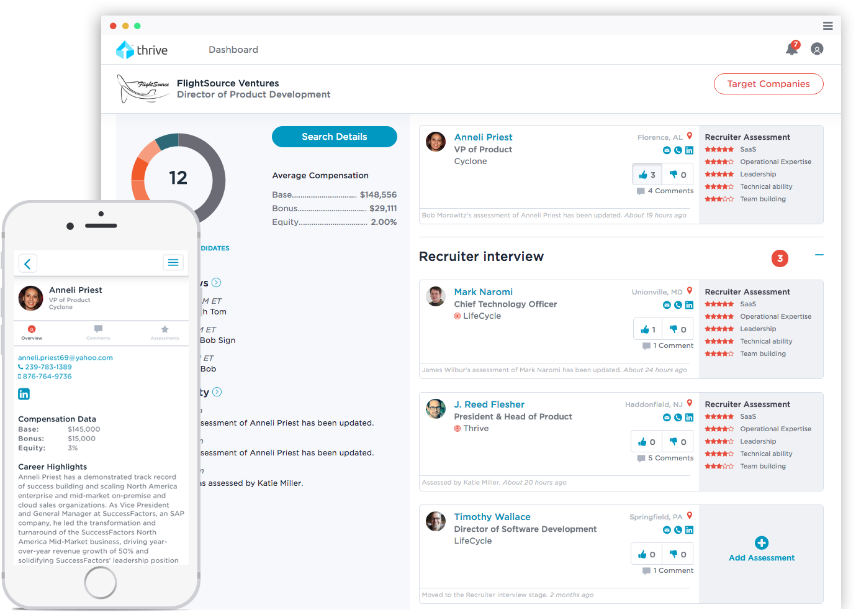Expand the circled arrow beside the partial 'ty' heading
This screenshot has height=612, width=856.
(x=217, y=392)
